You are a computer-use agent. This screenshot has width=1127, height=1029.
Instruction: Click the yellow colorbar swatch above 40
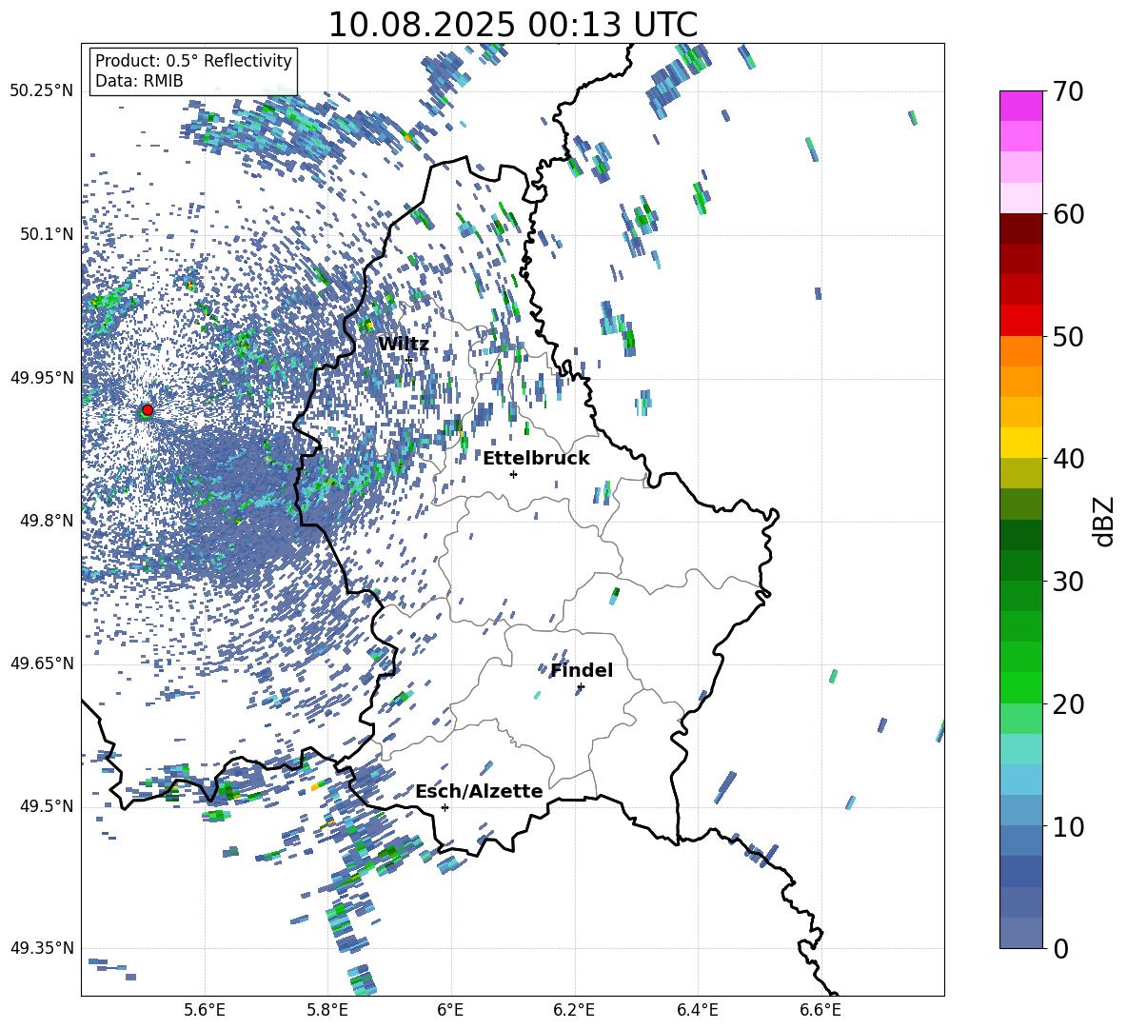pos(1021,444)
